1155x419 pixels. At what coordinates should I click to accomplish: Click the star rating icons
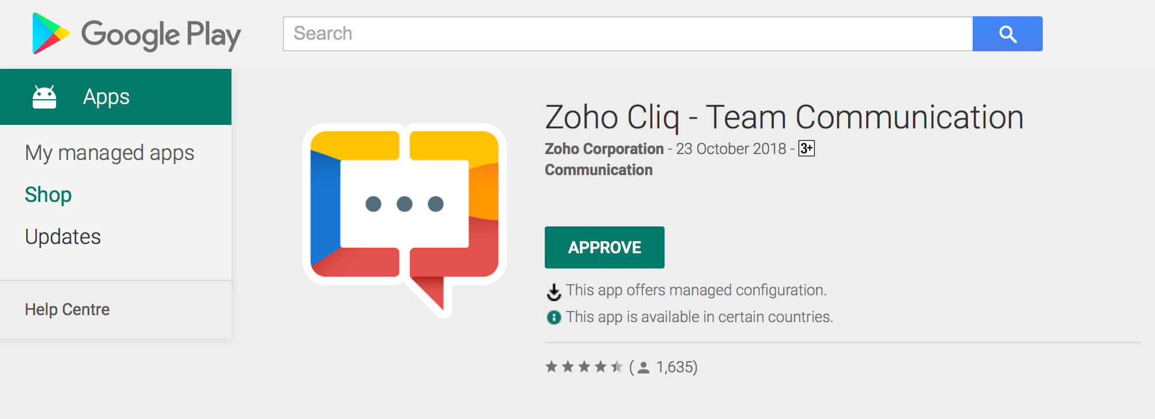point(583,367)
